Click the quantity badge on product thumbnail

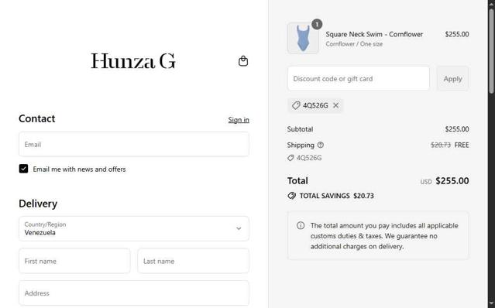tap(317, 24)
